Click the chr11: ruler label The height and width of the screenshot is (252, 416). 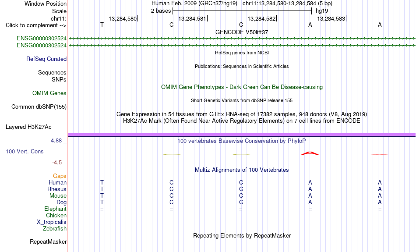point(59,18)
